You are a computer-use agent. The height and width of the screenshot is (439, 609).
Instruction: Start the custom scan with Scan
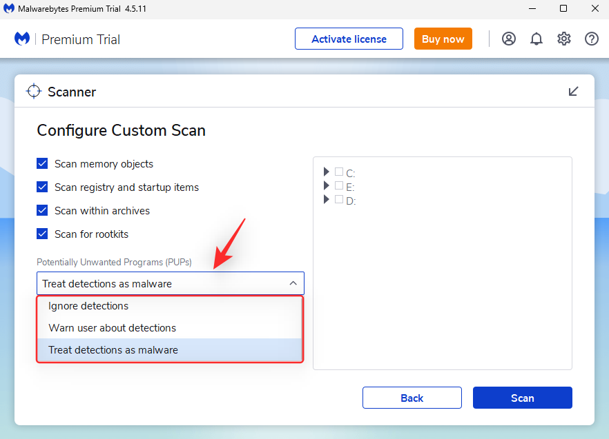[x=522, y=398]
